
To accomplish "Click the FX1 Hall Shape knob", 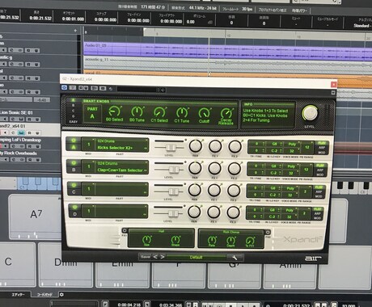I will coord(175,239).
